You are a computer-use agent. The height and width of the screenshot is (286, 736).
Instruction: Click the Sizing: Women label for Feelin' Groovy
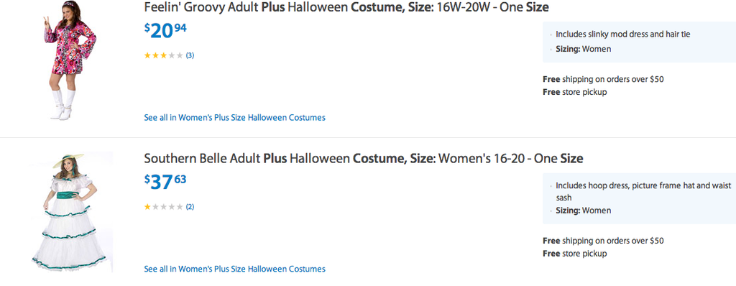pyautogui.click(x=584, y=49)
